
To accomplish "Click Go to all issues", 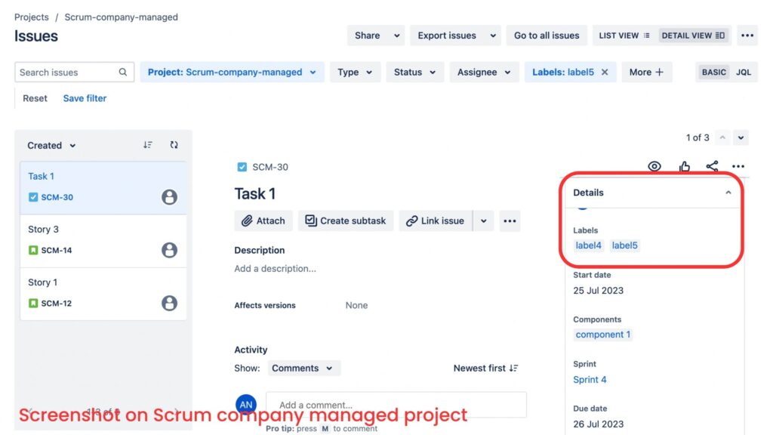I will click(547, 35).
